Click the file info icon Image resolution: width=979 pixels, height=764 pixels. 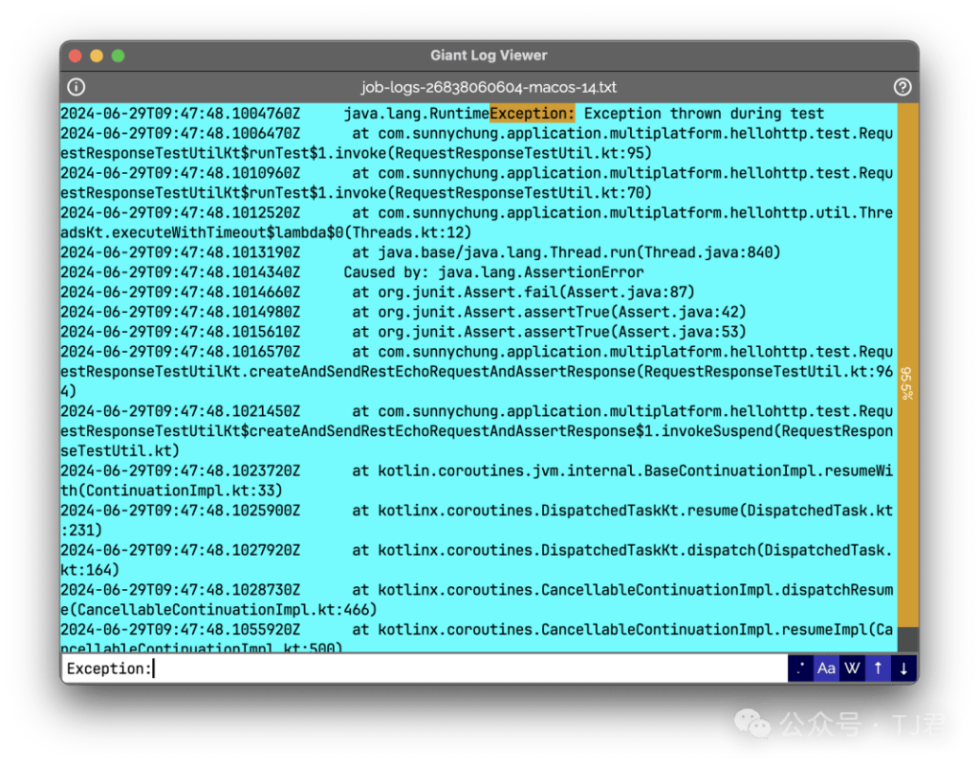point(77,87)
